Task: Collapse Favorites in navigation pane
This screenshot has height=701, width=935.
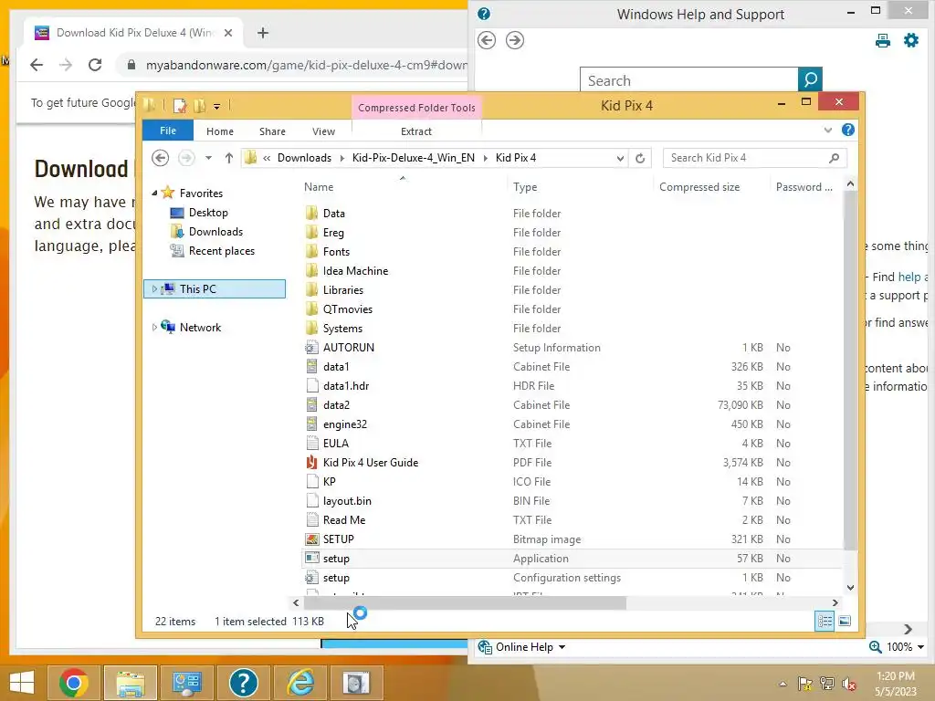Action: tap(154, 194)
